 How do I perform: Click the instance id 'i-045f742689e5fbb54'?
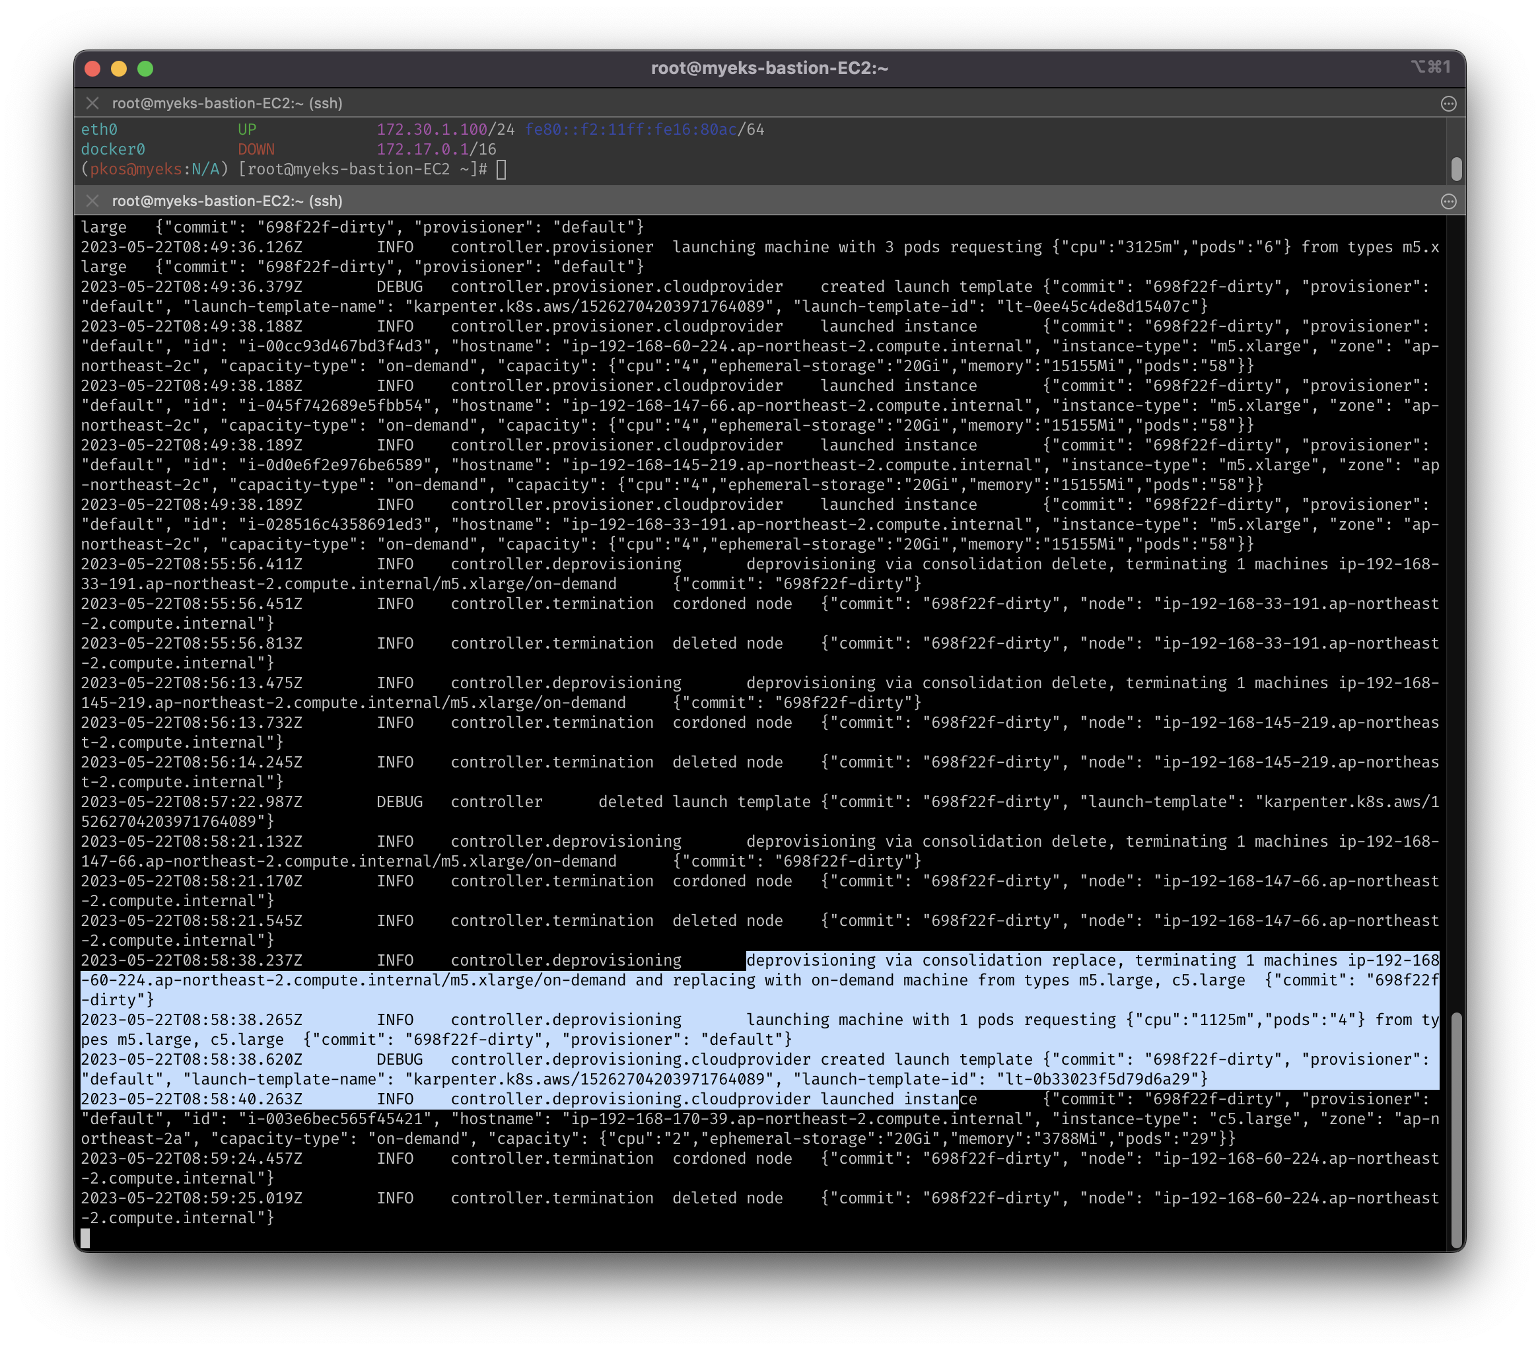(336, 406)
